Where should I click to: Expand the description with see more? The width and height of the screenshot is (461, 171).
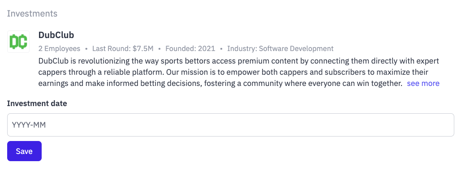[x=423, y=83]
